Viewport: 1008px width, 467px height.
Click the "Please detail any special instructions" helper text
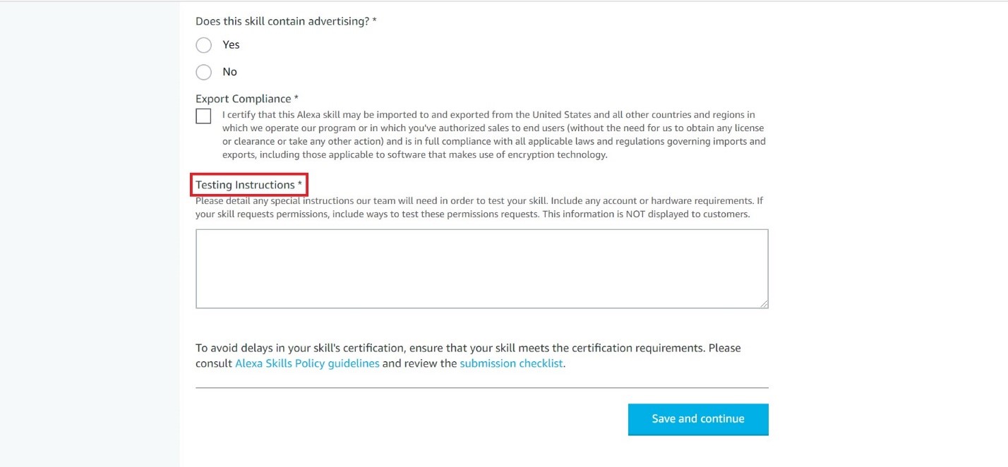pos(473,207)
